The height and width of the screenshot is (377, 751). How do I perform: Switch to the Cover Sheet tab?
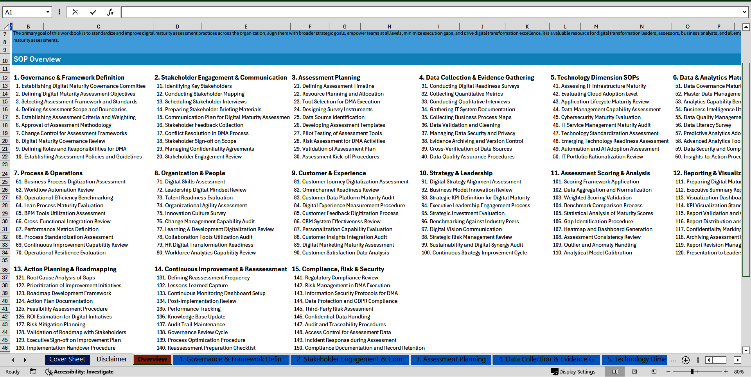pyautogui.click(x=67, y=359)
